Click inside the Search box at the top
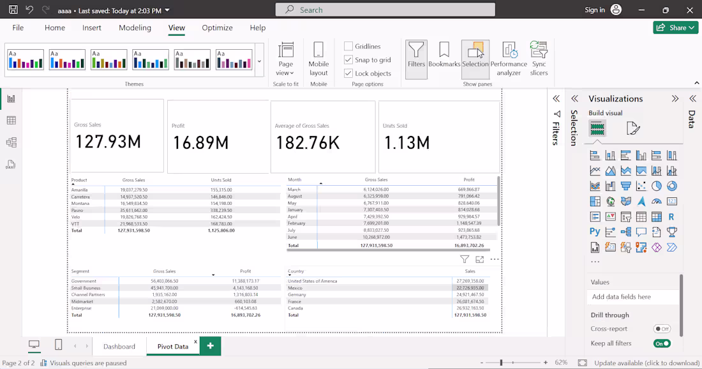 tap(383, 10)
